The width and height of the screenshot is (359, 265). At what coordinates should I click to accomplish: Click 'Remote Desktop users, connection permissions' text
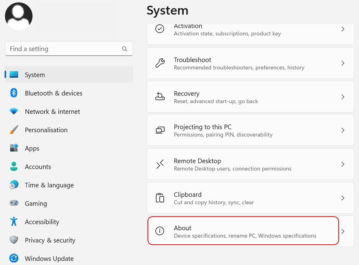point(233,169)
